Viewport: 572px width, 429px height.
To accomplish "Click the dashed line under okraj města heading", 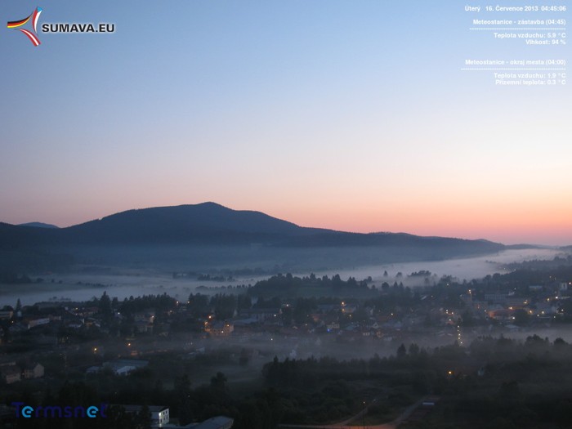I will [x=514, y=69].
